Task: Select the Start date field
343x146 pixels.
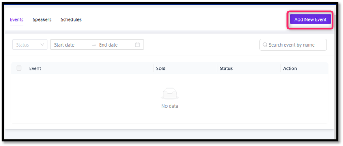Action: coord(69,45)
